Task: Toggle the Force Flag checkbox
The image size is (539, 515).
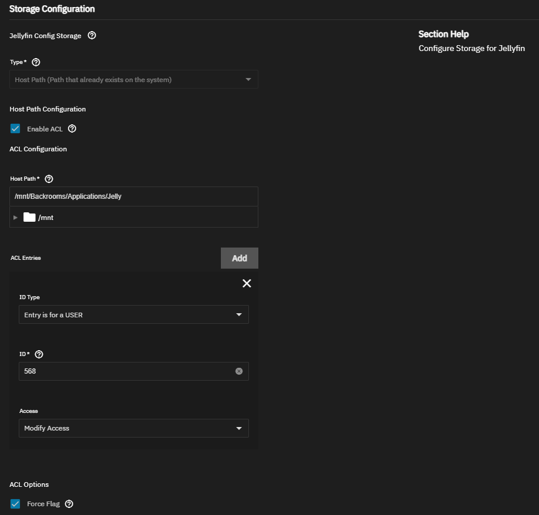Action: pyautogui.click(x=15, y=504)
